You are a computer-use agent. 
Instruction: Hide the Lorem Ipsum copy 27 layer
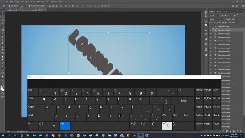pos(211,38)
